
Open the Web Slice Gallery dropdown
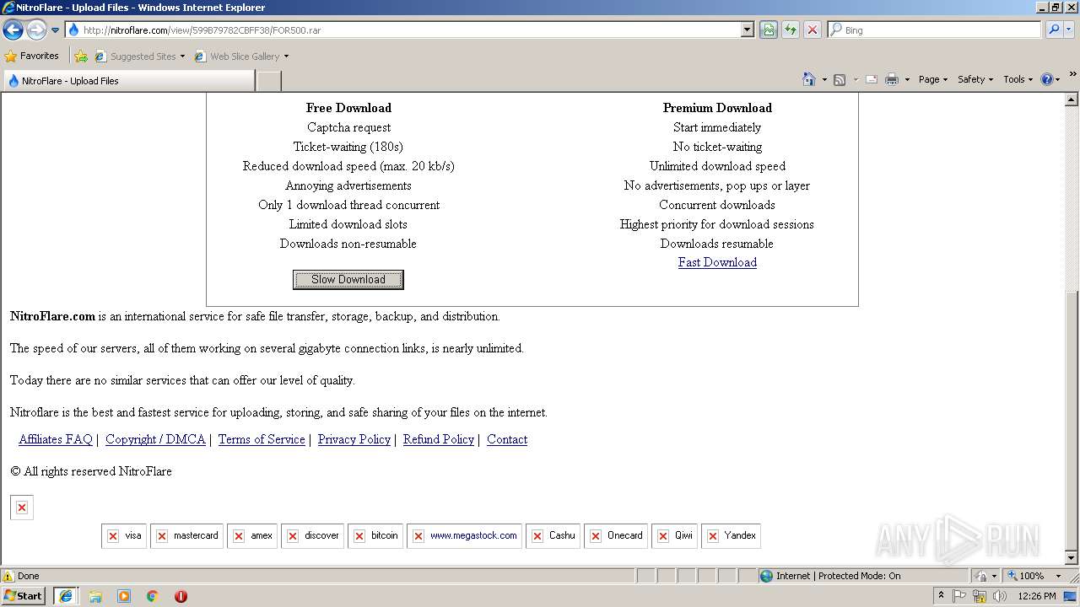241,56
